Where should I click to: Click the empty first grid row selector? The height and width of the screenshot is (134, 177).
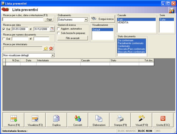click(x=4, y=64)
